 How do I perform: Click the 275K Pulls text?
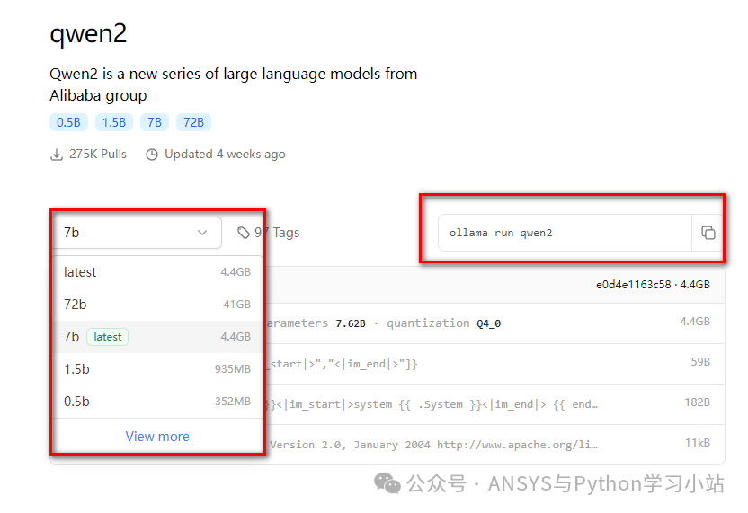pos(98,154)
